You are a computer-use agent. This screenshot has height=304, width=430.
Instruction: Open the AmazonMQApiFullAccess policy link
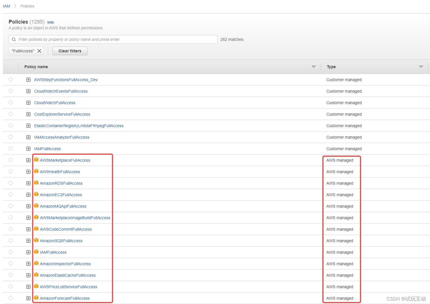point(63,206)
